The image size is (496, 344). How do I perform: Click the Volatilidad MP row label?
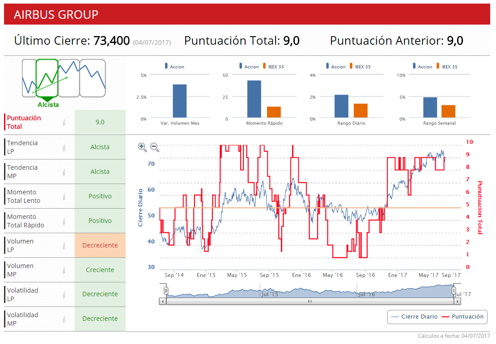click(x=22, y=319)
